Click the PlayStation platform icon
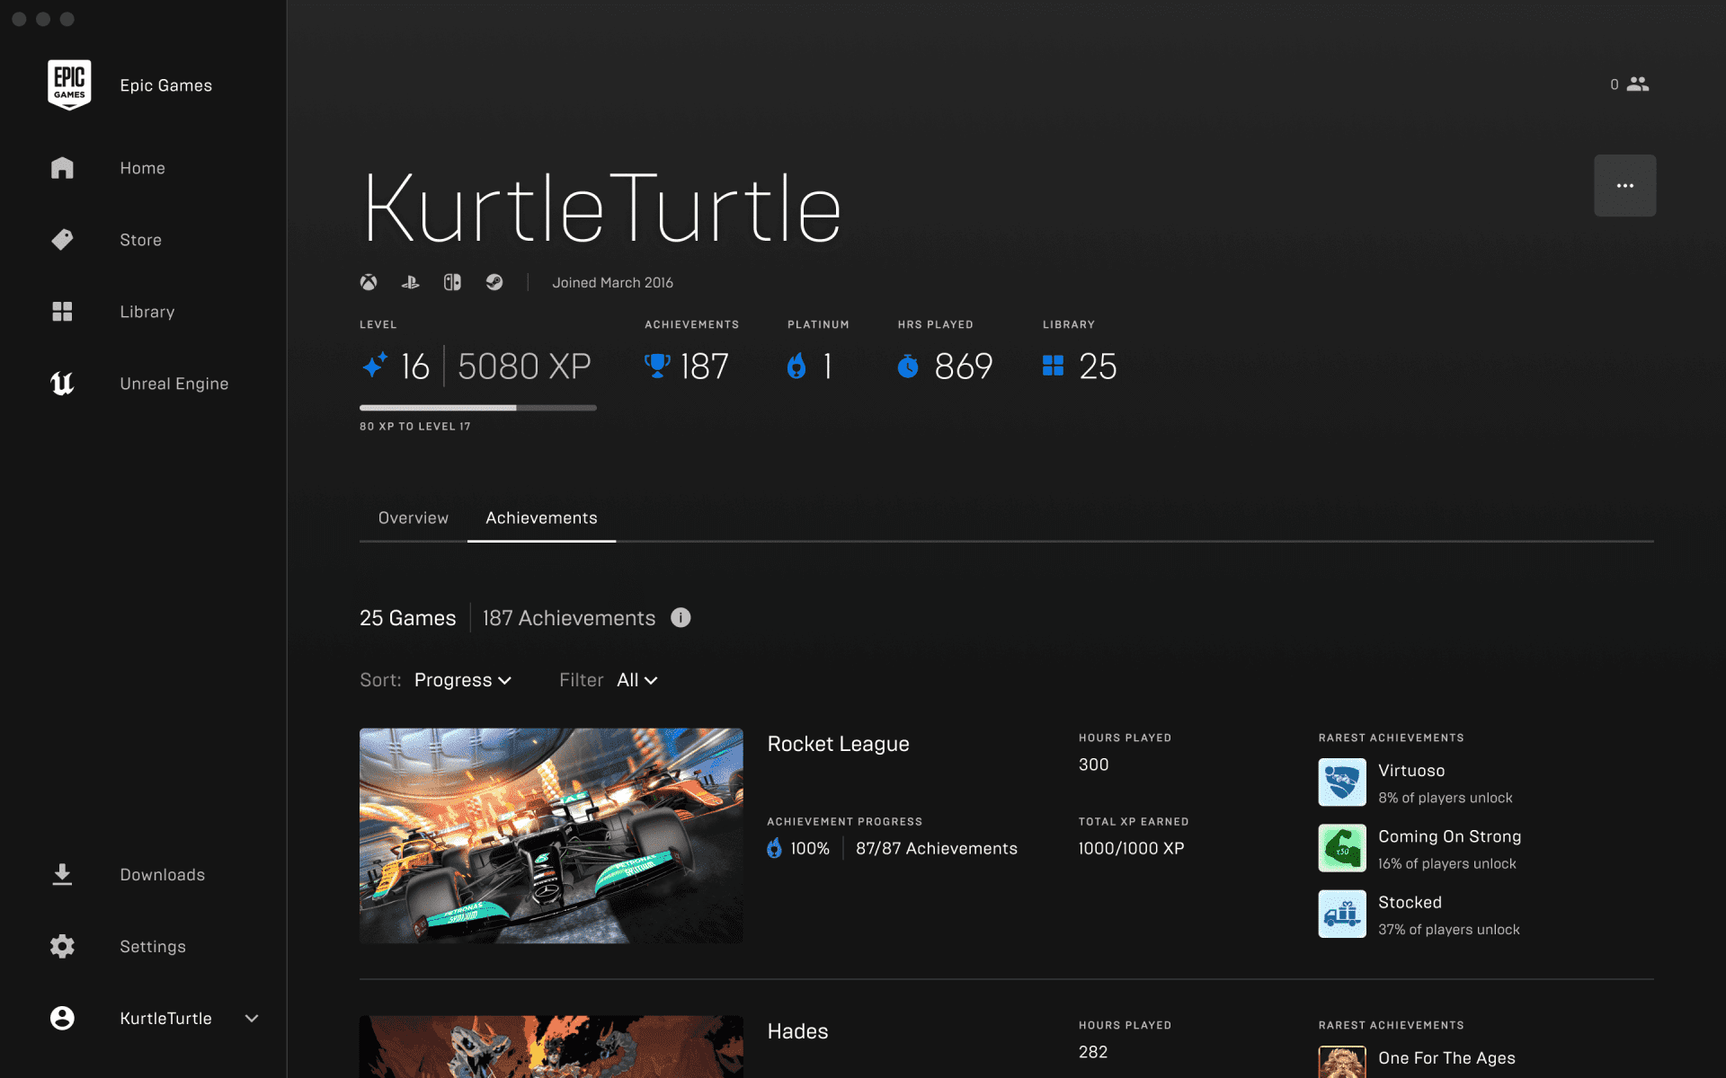 [411, 282]
